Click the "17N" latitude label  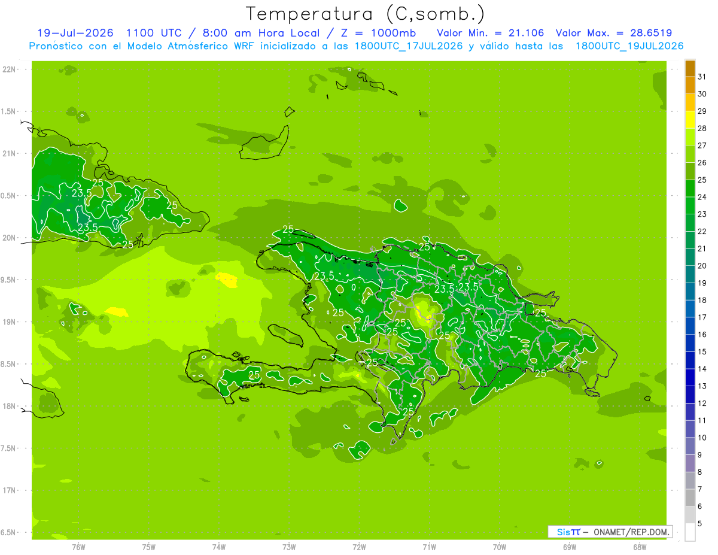[x=9, y=490]
